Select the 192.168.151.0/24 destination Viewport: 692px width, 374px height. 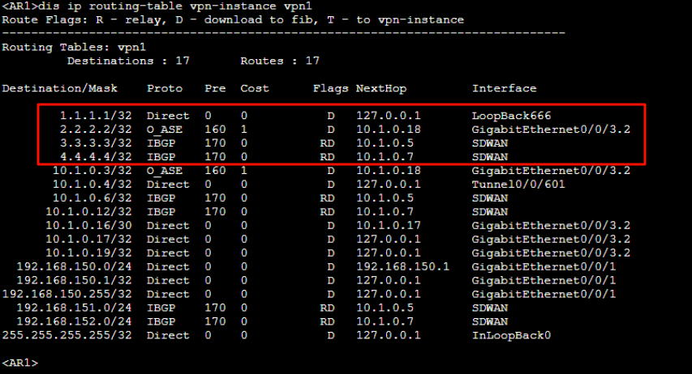coord(75,308)
